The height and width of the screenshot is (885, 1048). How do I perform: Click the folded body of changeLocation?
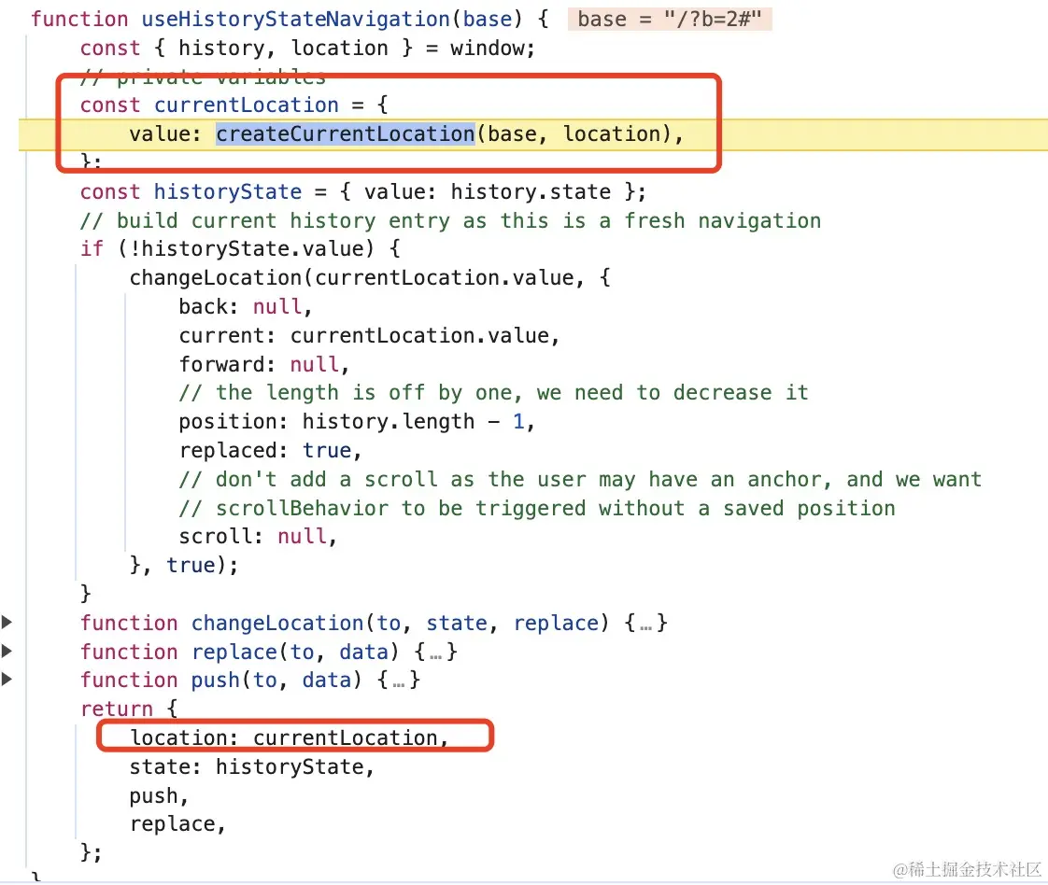coord(645,624)
